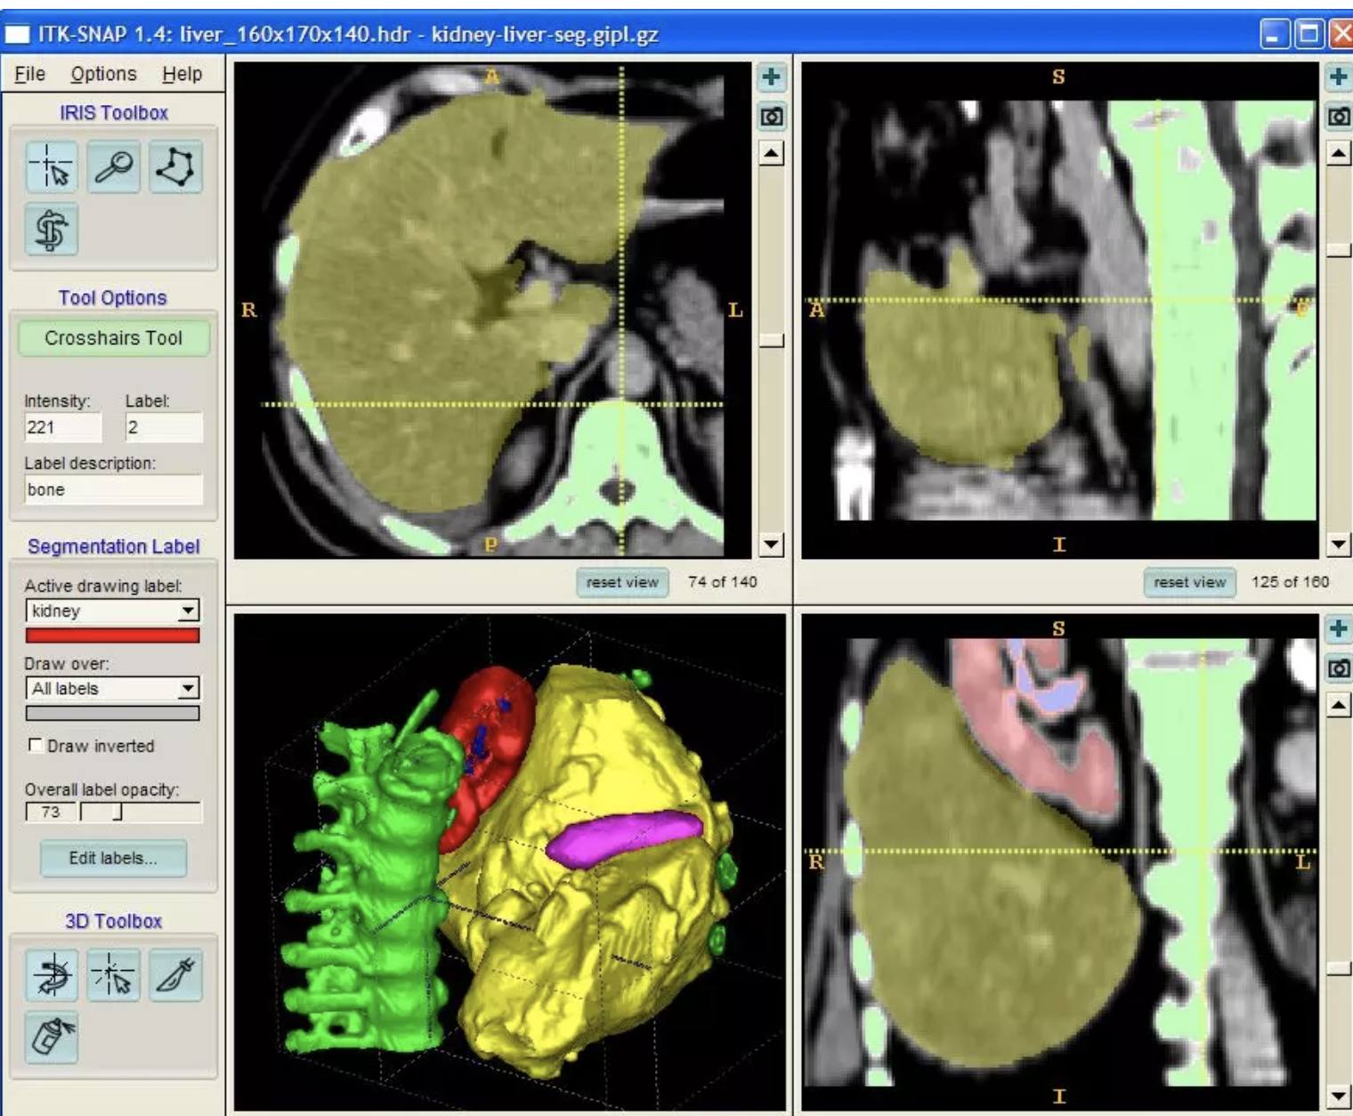Enable the Draw inverted checkbox

[x=36, y=745]
